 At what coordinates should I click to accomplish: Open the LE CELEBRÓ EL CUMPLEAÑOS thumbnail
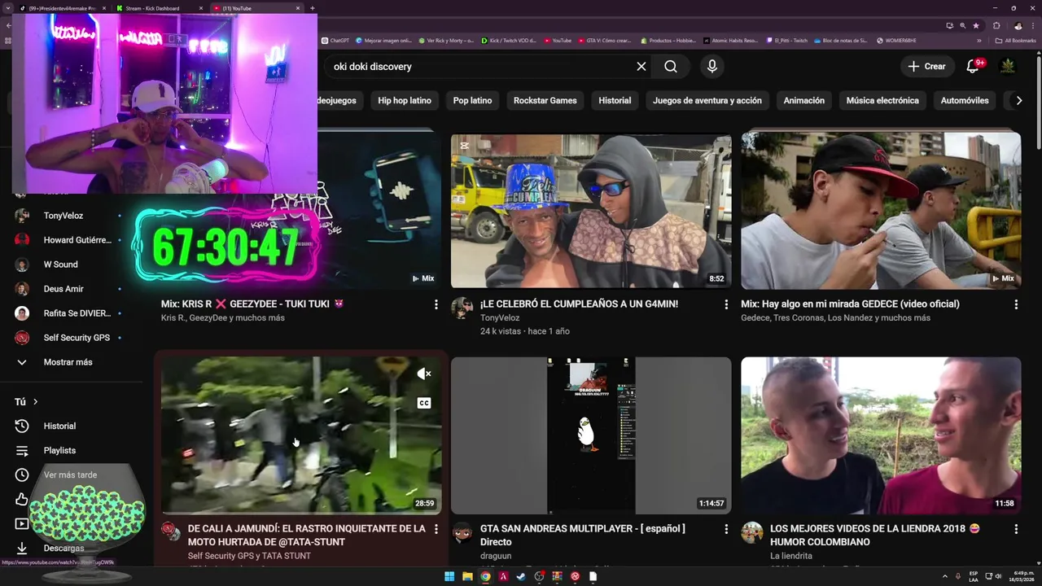tap(591, 211)
